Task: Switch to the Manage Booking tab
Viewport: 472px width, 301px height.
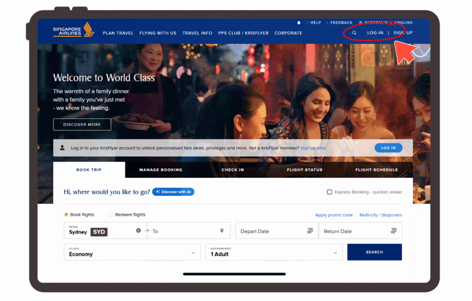Action: coord(161,170)
